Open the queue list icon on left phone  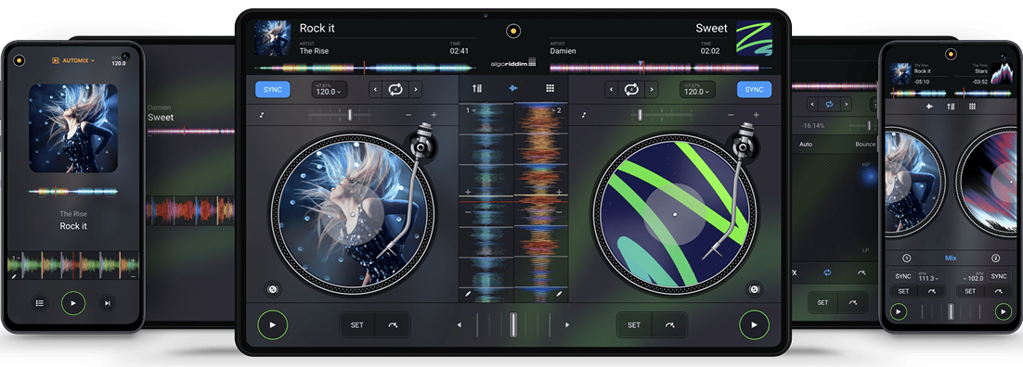tap(40, 303)
